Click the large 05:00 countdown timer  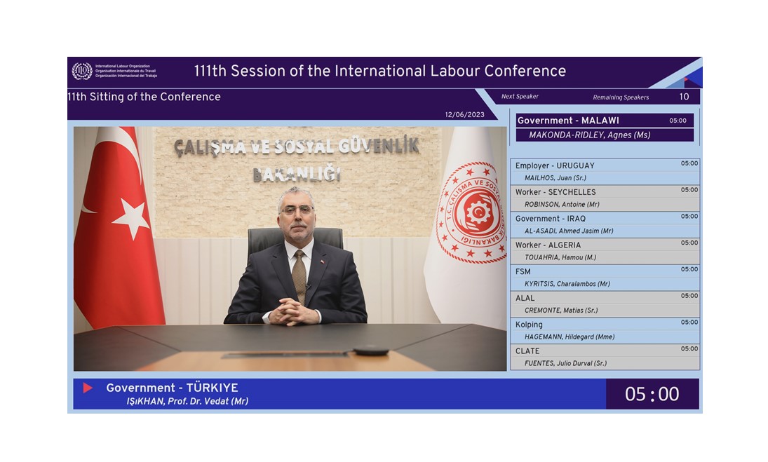click(652, 394)
